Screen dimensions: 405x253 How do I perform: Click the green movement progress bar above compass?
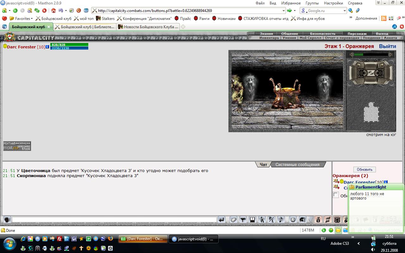point(371,55)
